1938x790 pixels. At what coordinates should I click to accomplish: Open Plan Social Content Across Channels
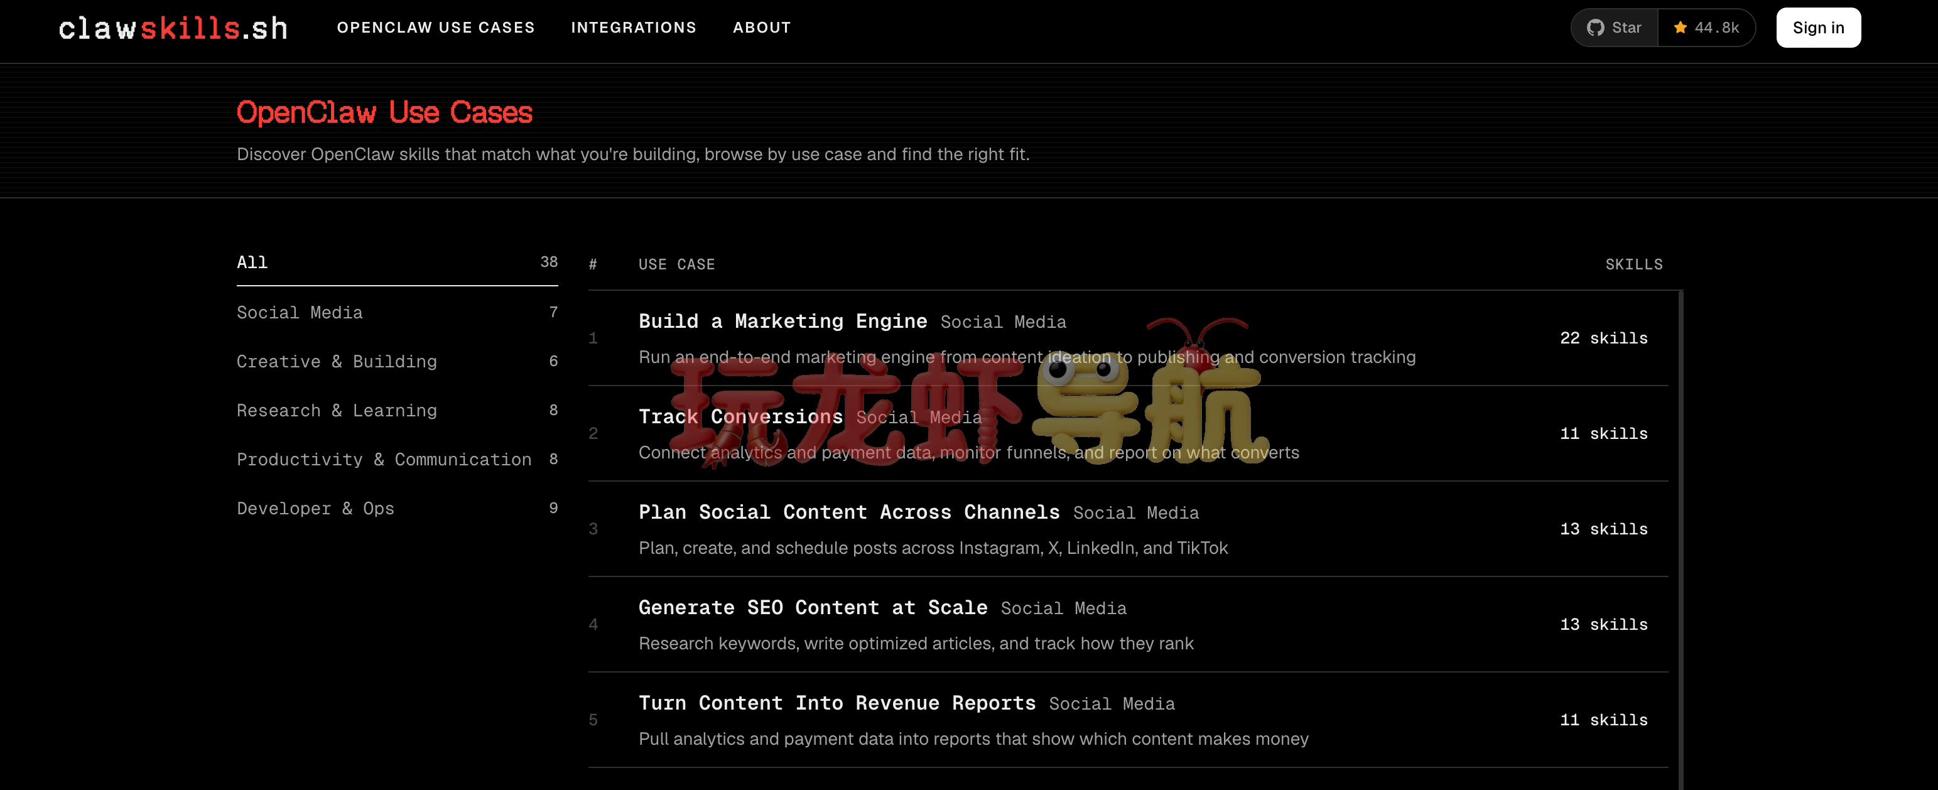(848, 512)
